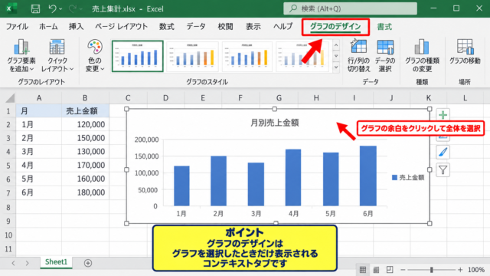
Task: Click the 100% zoom level
Action: click(x=476, y=270)
